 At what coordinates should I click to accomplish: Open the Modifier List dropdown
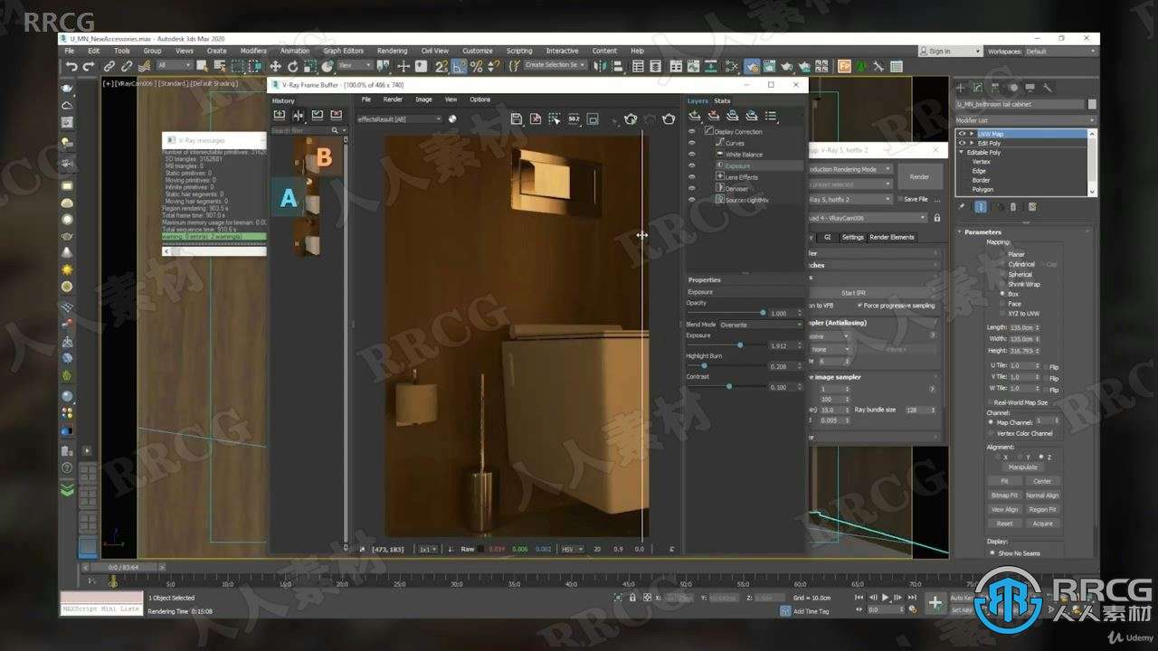(x=1026, y=120)
